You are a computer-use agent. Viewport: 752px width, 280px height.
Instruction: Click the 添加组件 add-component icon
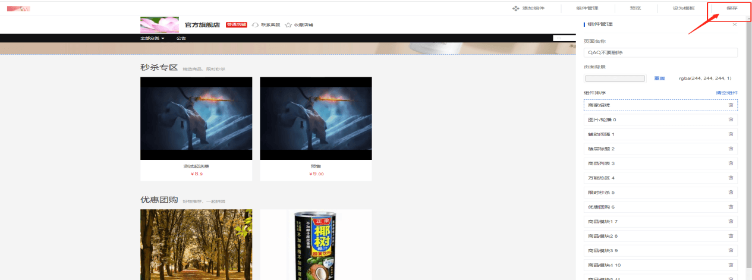[x=516, y=8]
